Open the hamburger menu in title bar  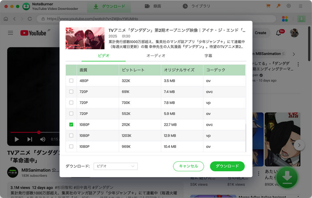[300, 6]
